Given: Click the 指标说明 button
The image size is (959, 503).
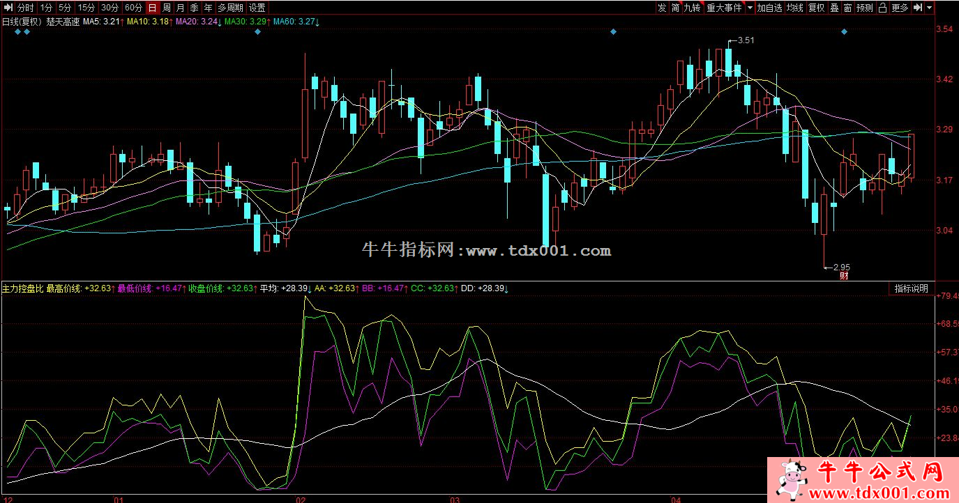Looking at the screenshot, I should click(911, 288).
